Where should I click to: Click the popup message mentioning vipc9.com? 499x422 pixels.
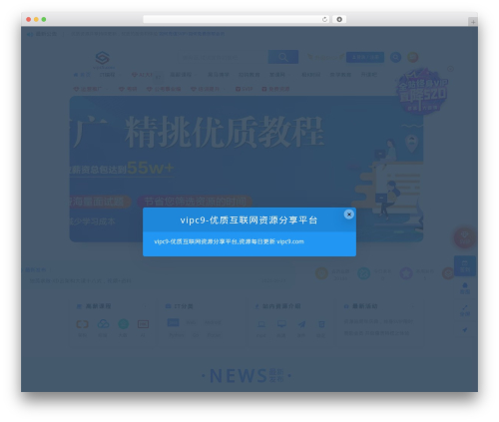pos(229,241)
